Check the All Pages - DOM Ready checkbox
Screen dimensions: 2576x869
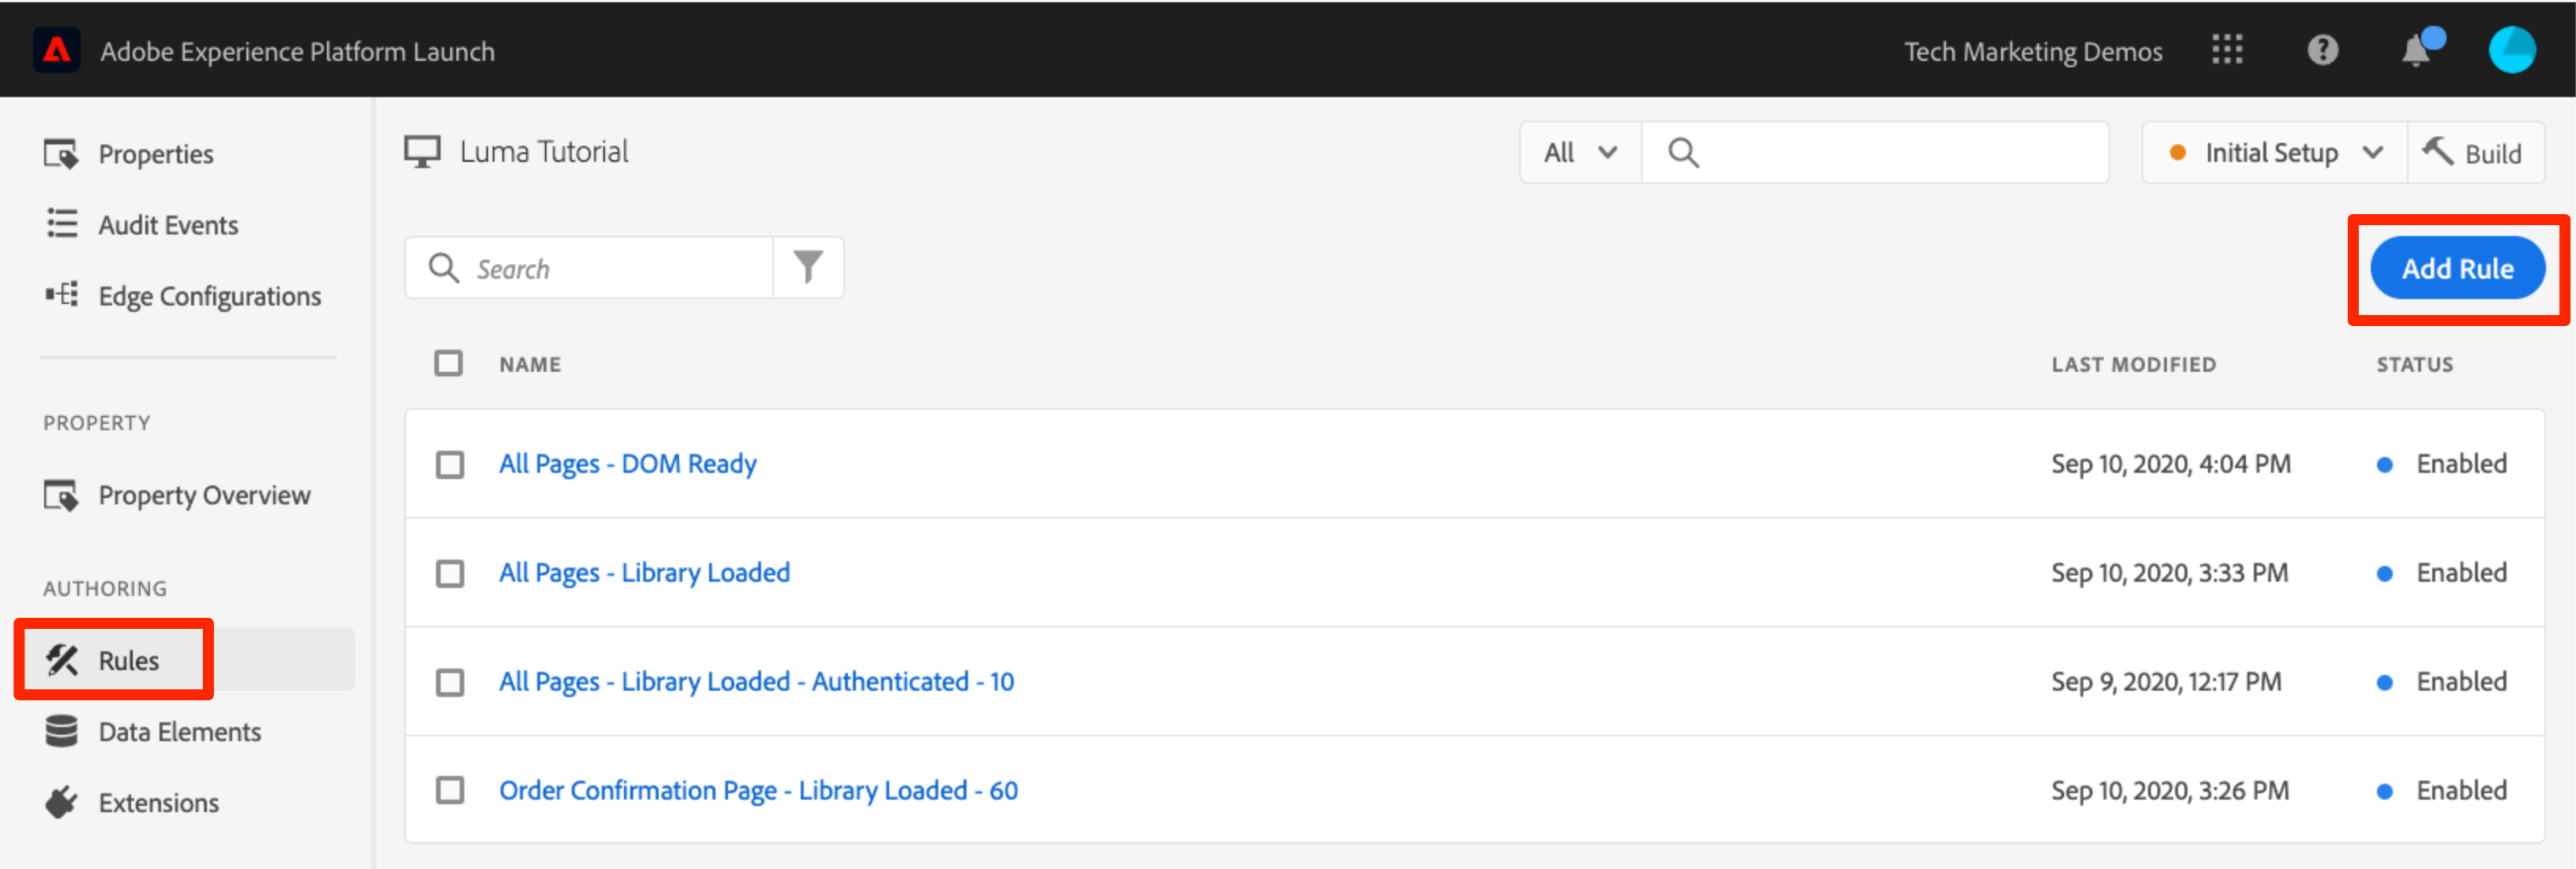[450, 464]
